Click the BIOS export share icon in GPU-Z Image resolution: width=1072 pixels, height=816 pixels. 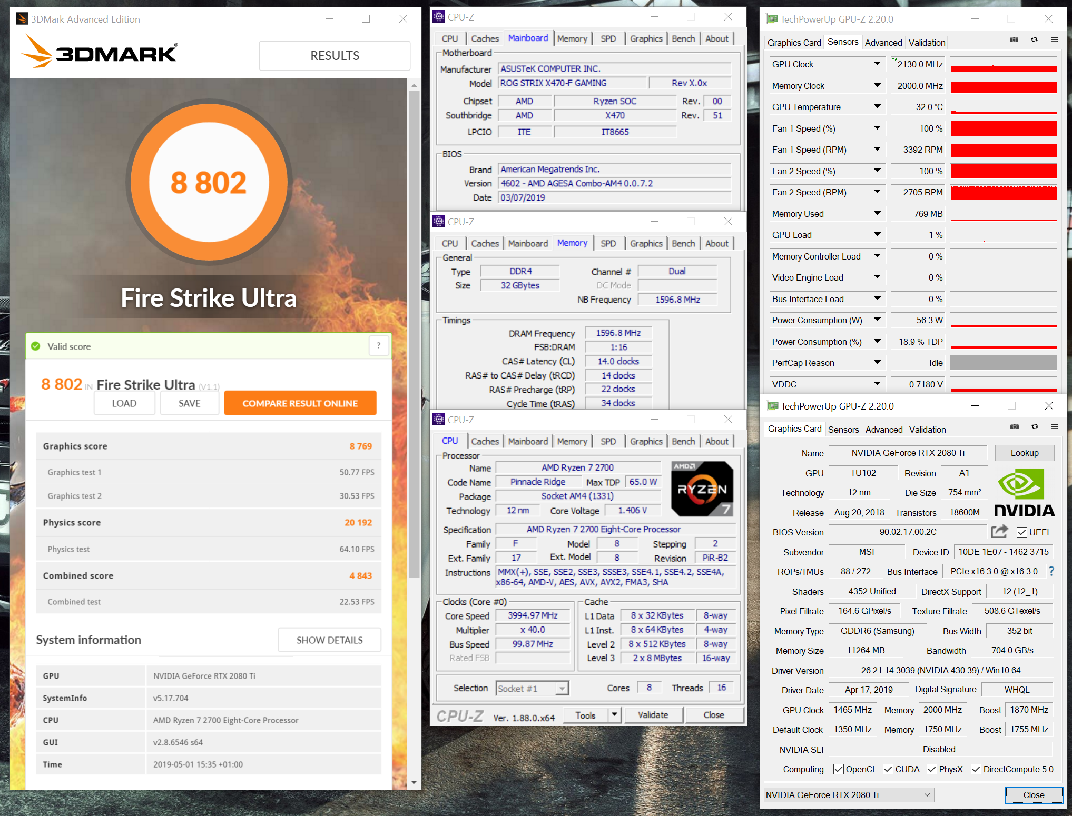point(999,532)
